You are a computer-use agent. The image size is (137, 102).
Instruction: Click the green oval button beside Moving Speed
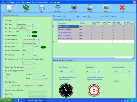(x=43, y=47)
